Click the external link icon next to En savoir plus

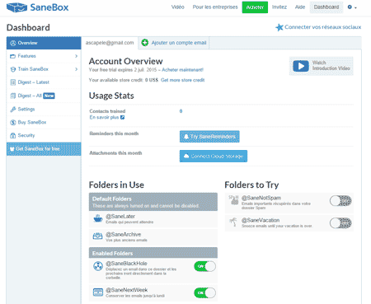pyautogui.click(x=123, y=117)
